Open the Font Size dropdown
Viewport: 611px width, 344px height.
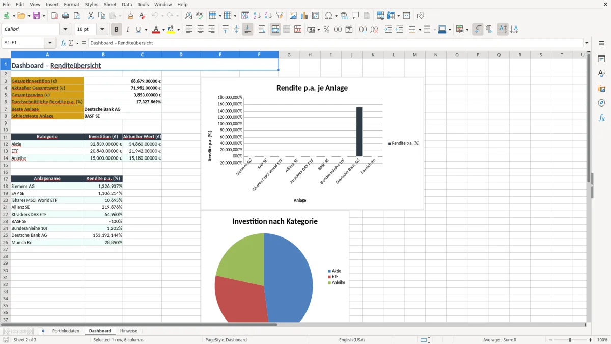point(102,30)
